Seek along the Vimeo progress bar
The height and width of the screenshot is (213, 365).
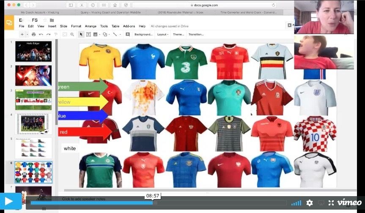[x=158, y=203]
